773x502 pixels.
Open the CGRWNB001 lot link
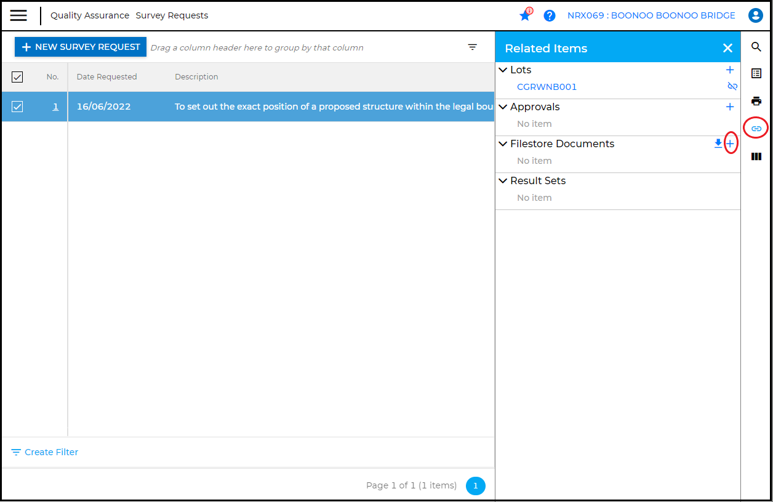547,87
